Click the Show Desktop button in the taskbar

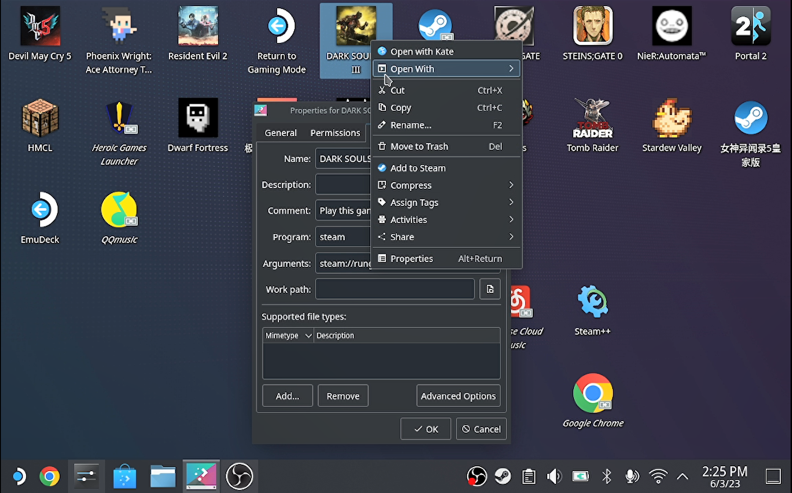(773, 477)
